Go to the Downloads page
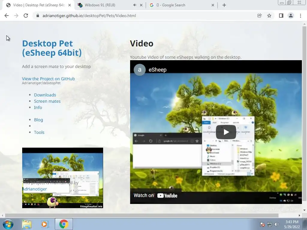The image size is (307, 230). (45, 95)
